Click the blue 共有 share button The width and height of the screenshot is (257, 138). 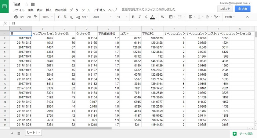click(x=243, y=9)
